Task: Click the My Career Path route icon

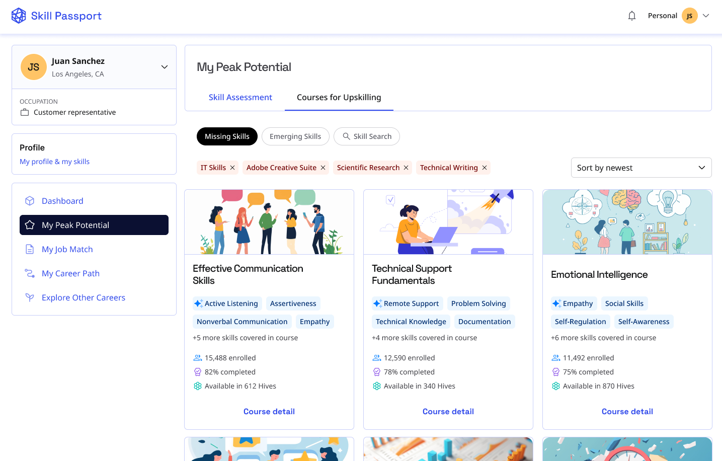Action: (x=30, y=273)
